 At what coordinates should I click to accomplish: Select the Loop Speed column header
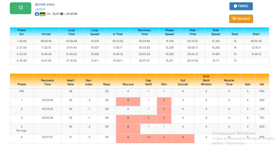tap(95, 32)
